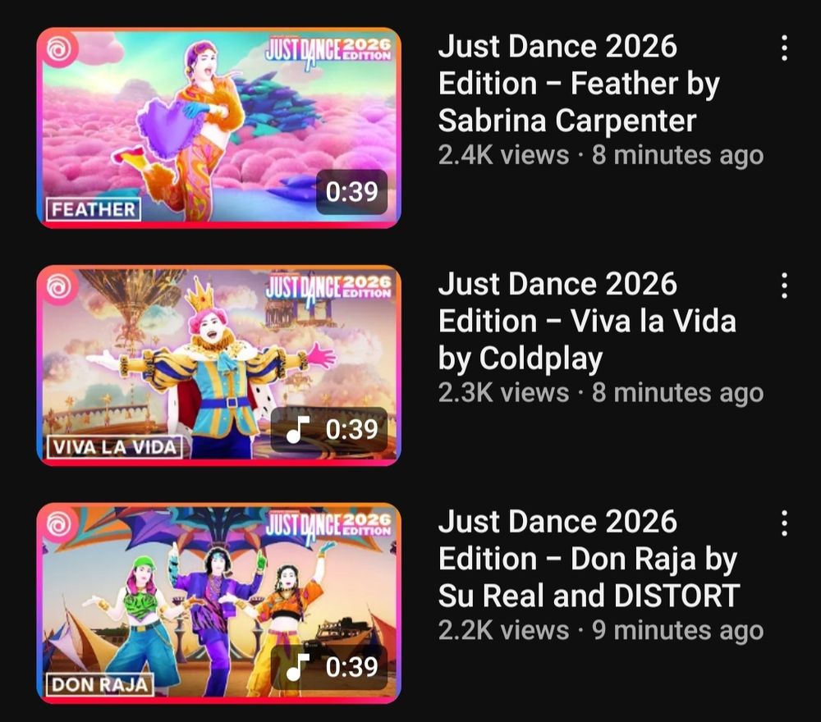The width and height of the screenshot is (821, 722).
Task: Click music note icon on Viva la Vida thumbnail
Action: (297, 429)
